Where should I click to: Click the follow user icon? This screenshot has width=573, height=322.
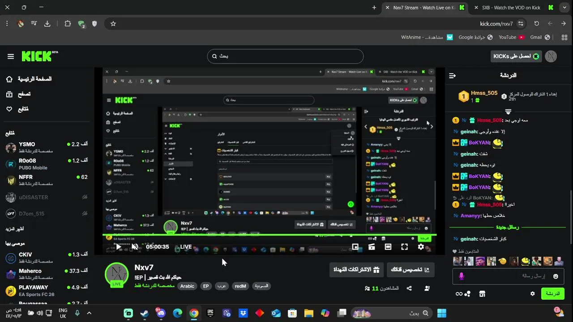click(427, 288)
